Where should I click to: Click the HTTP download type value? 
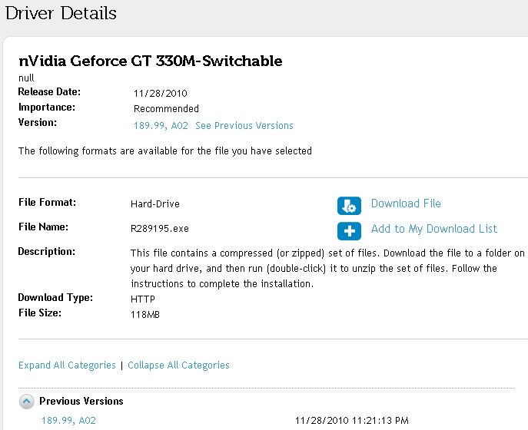[143, 299]
